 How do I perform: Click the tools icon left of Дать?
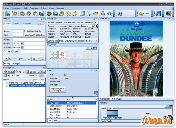pyautogui.click(x=120, y=13)
